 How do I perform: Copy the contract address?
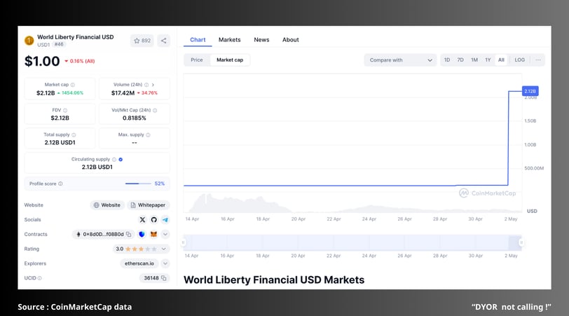point(128,234)
